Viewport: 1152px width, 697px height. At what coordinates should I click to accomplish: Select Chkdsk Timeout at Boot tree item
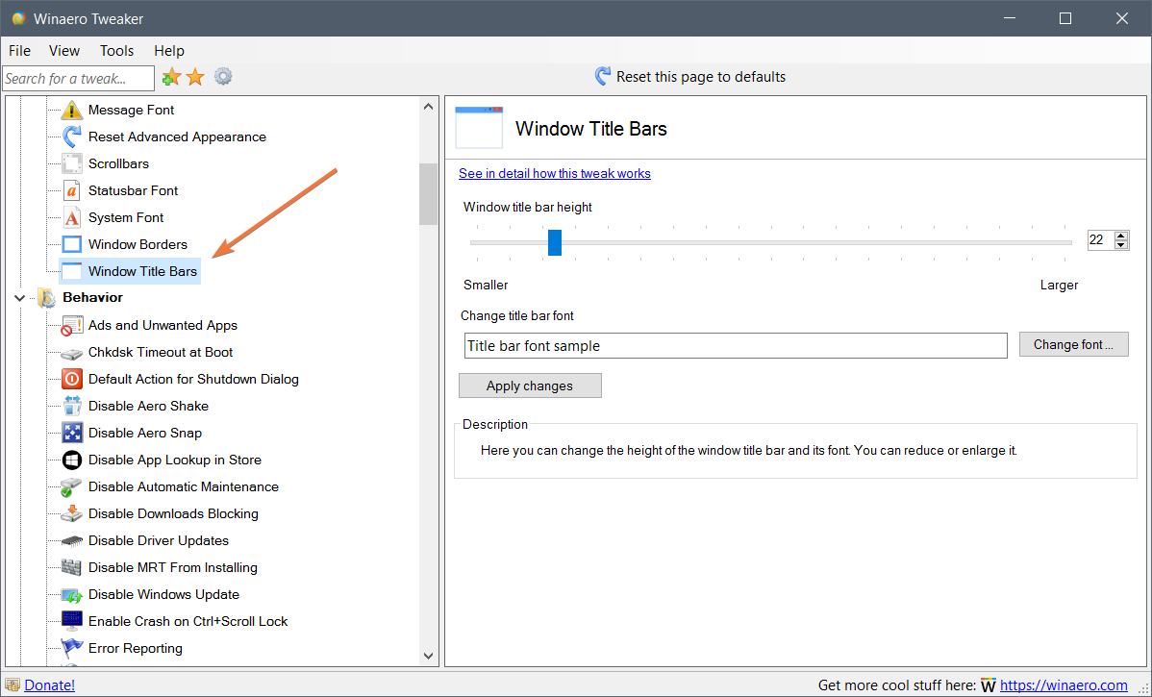(161, 353)
